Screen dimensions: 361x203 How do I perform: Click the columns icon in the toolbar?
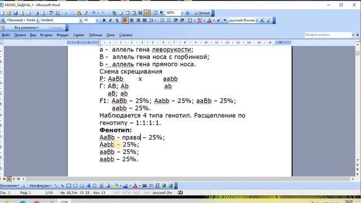coord(140,13)
